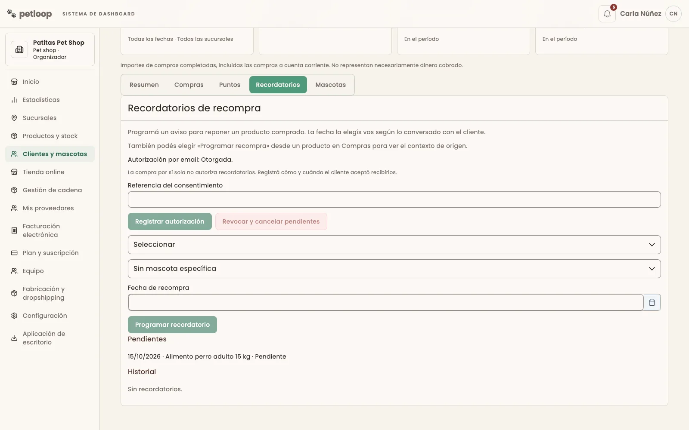The image size is (689, 430).
Task: Expand the Seleccionar product dropdown
Action: click(394, 245)
